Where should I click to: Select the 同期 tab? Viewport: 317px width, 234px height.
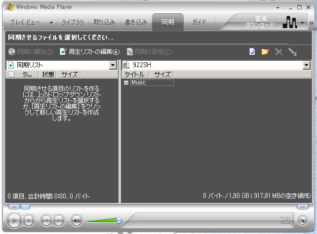click(168, 22)
